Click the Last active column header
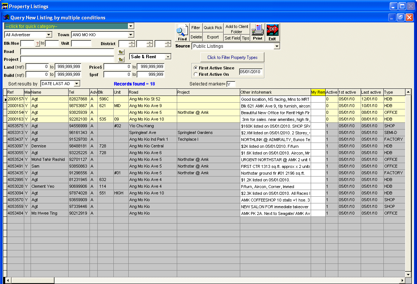 tap(372, 92)
